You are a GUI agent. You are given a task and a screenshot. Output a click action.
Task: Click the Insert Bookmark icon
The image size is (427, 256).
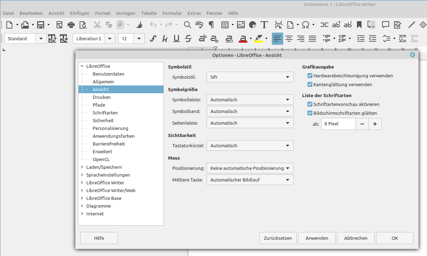pos(359,25)
